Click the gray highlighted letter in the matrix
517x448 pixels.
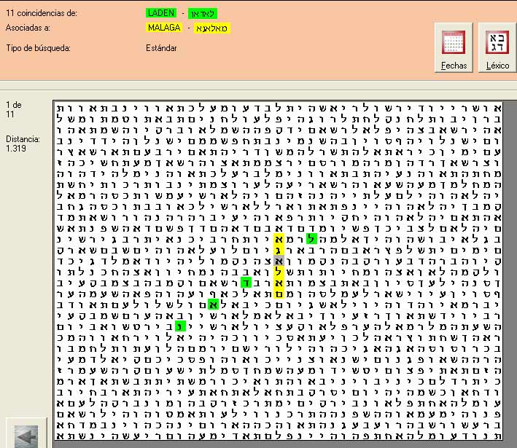click(279, 261)
